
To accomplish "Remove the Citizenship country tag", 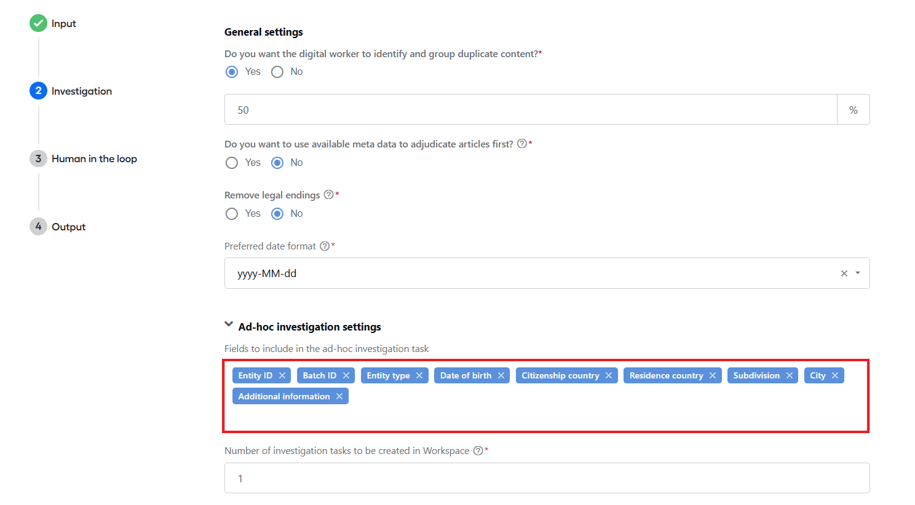I will point(609,375).
